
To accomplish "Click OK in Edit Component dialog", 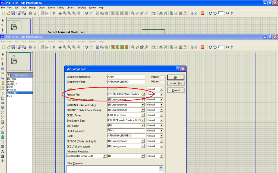I will (x=176, y=77).
